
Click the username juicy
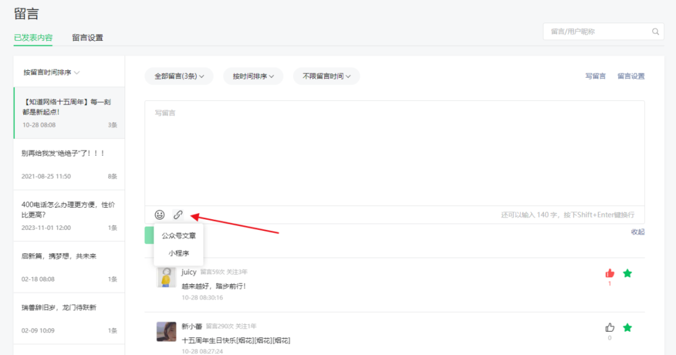(x=189, y=272)
